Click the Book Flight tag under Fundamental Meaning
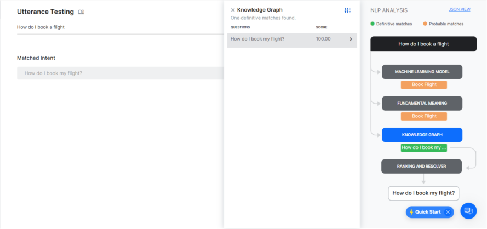This screenshot has height=229, width=487. (x=423, y=116)
